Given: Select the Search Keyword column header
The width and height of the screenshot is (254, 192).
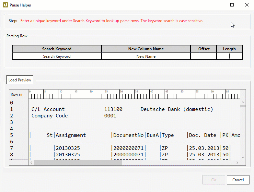Looking at the screenshot, I should (x=57, y=49).
